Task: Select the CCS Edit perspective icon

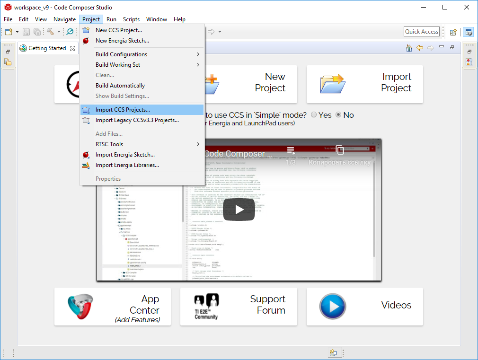Action: (469, 32)
